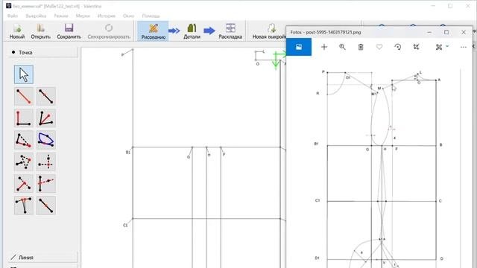Screen dimensions: 477x268
Task: Select the midpoint between two points tool
Action: tap(46, 205)
